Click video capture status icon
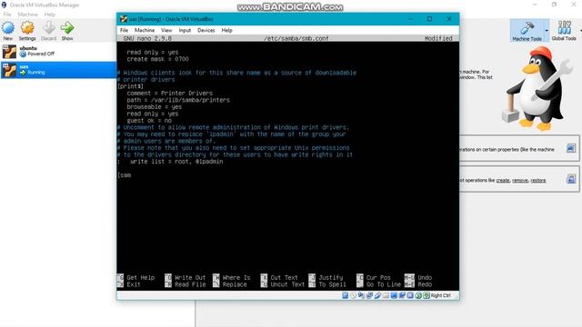 (402, 295)
